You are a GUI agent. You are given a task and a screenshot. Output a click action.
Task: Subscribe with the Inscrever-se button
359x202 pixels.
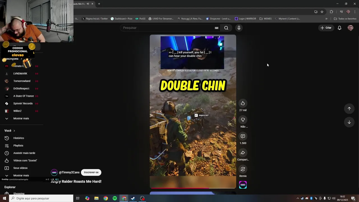(91, 172)
